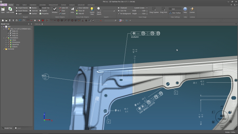
Task: Open the Review panel from ribbon
Action: click(33, 8)
